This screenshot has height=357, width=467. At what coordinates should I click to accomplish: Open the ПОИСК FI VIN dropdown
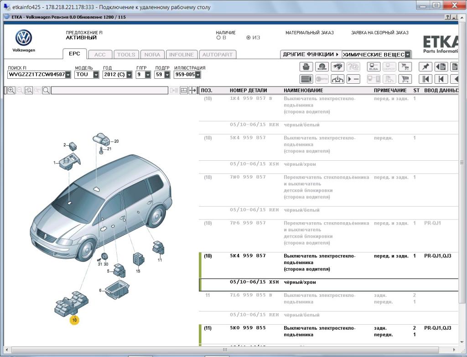coord(68,75)
